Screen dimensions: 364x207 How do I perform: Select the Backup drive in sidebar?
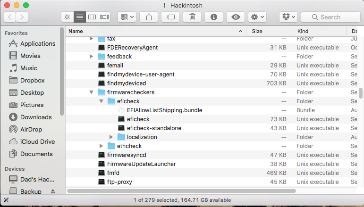(25, 191)
